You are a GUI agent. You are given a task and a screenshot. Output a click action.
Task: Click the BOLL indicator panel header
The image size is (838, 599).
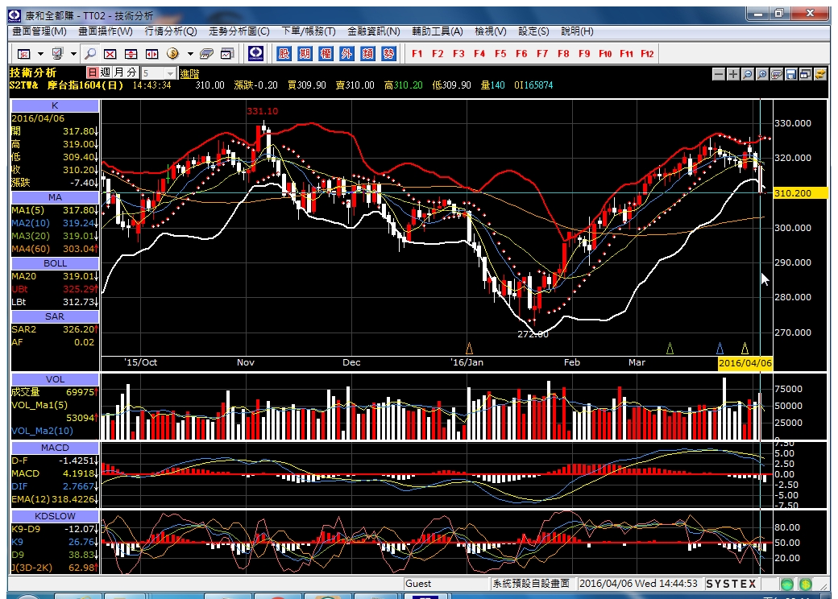click(55, 264)
